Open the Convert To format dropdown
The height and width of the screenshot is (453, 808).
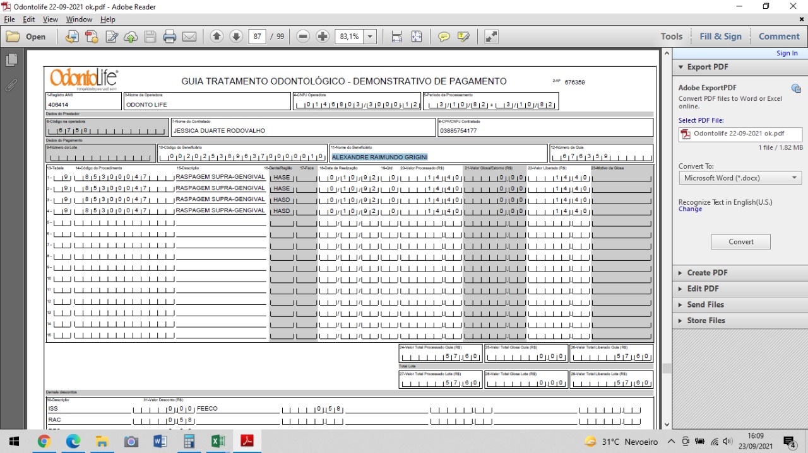740,178
